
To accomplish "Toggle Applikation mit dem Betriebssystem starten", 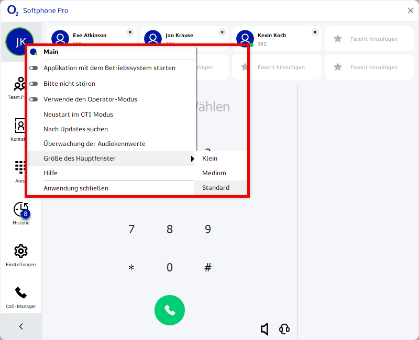I will [34, 68].
